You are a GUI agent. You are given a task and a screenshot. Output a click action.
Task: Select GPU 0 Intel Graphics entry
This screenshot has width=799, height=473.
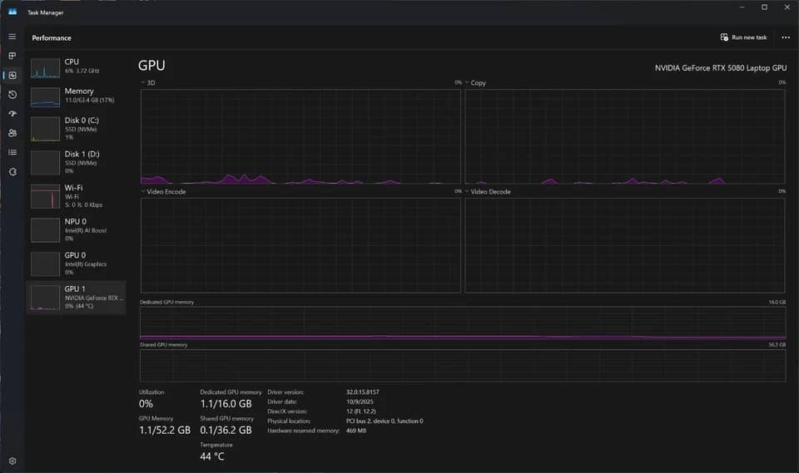pyautogui.click(x=76, y=264)
